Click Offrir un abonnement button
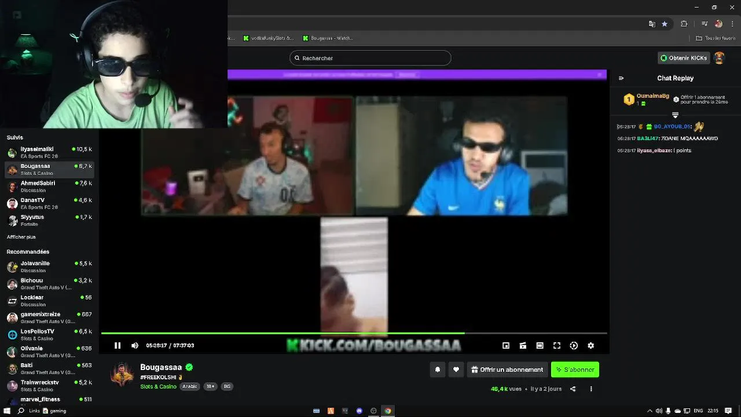 pos(507,370)
